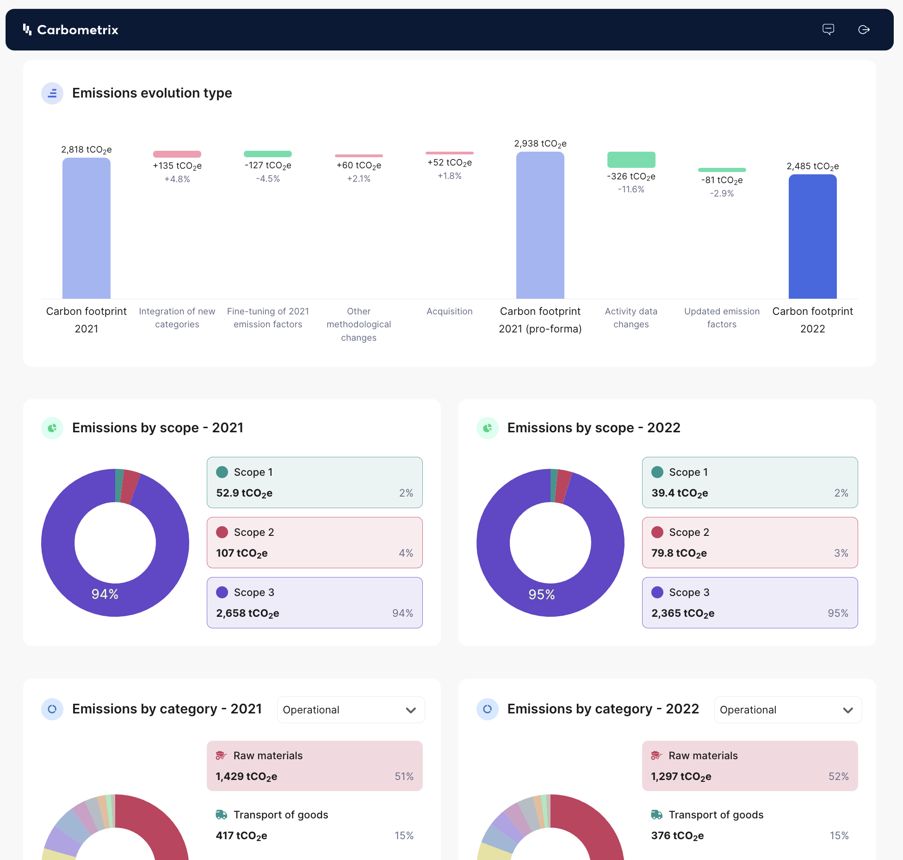Click the Scope 1 teal dot in 2021
Image resolution: width=903 pixels, height=860 pixels.
click(x=222, y=472)
